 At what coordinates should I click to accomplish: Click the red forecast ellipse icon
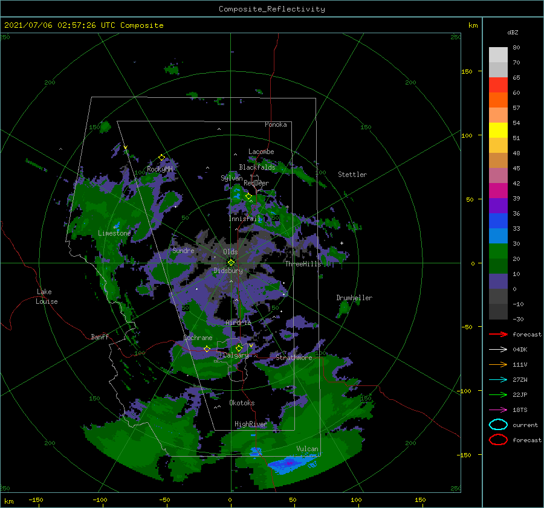pos(498,440)
